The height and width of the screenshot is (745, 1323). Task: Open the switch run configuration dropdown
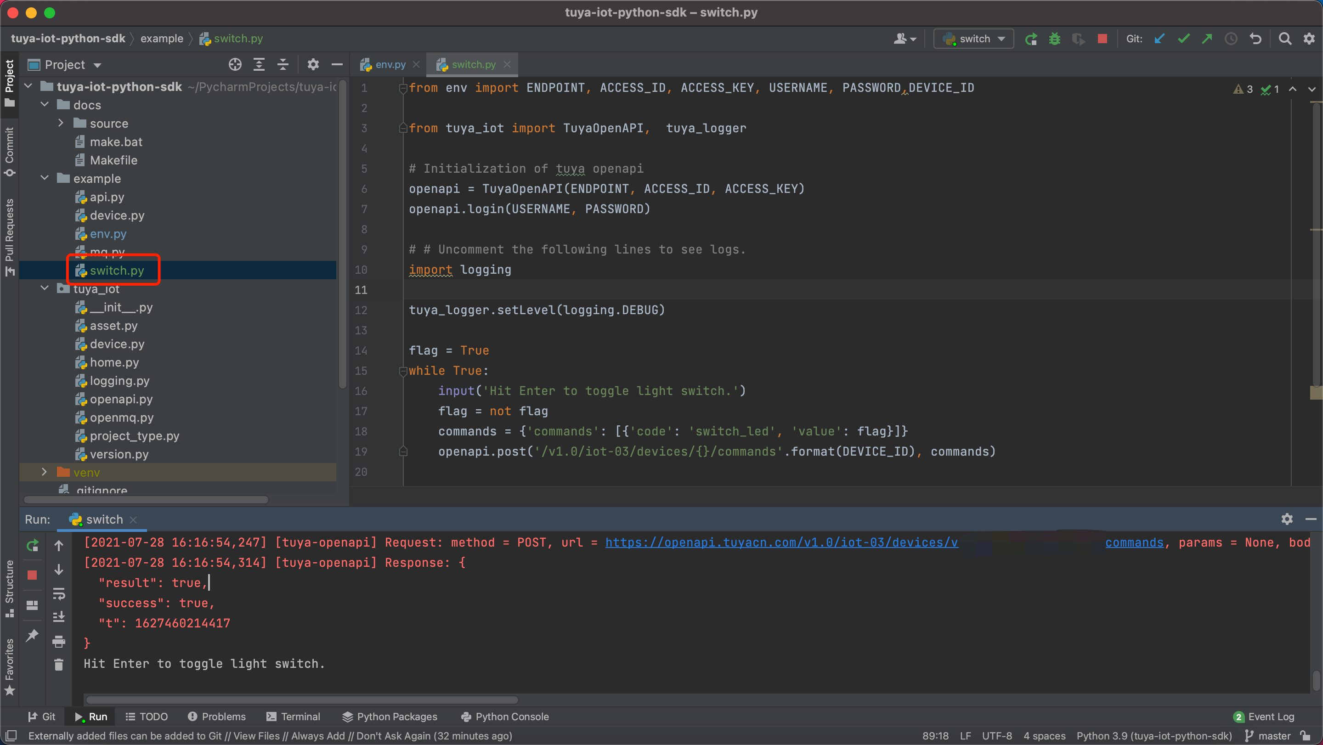click(973, 38)
